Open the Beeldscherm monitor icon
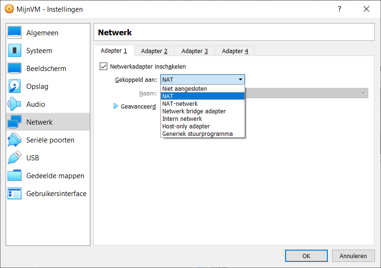 15,69
